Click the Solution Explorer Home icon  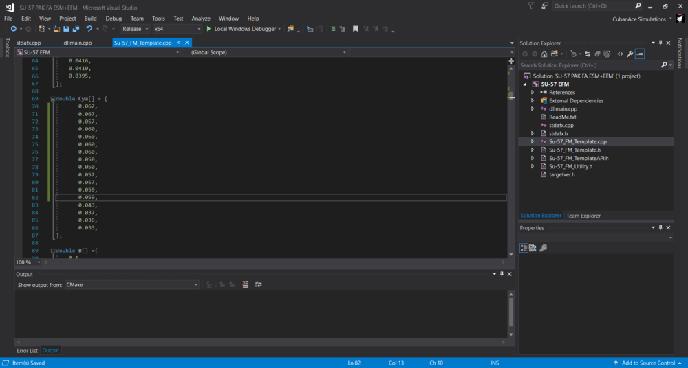(544, 54)
